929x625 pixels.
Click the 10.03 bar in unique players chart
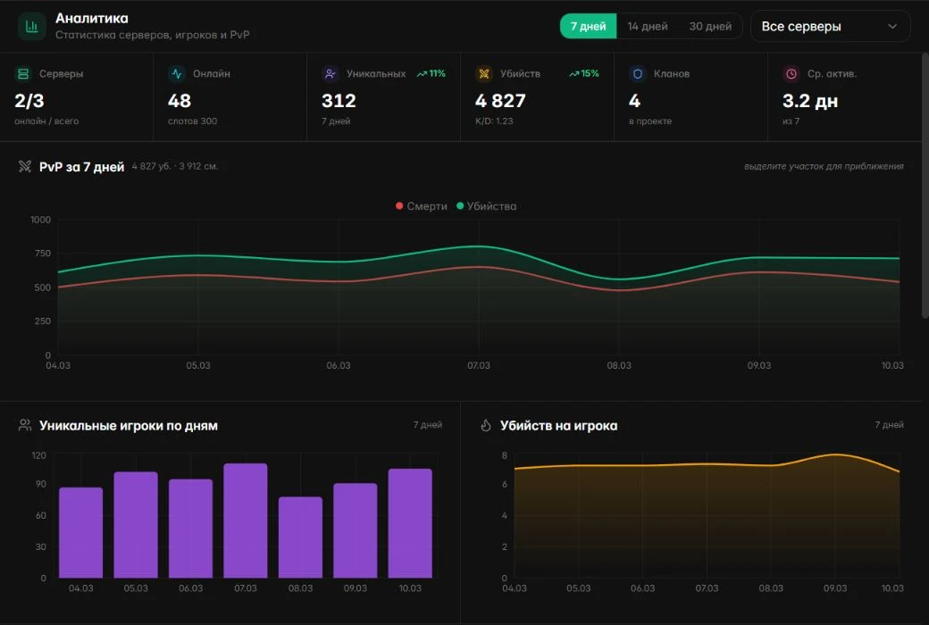[x=410, y=523]
